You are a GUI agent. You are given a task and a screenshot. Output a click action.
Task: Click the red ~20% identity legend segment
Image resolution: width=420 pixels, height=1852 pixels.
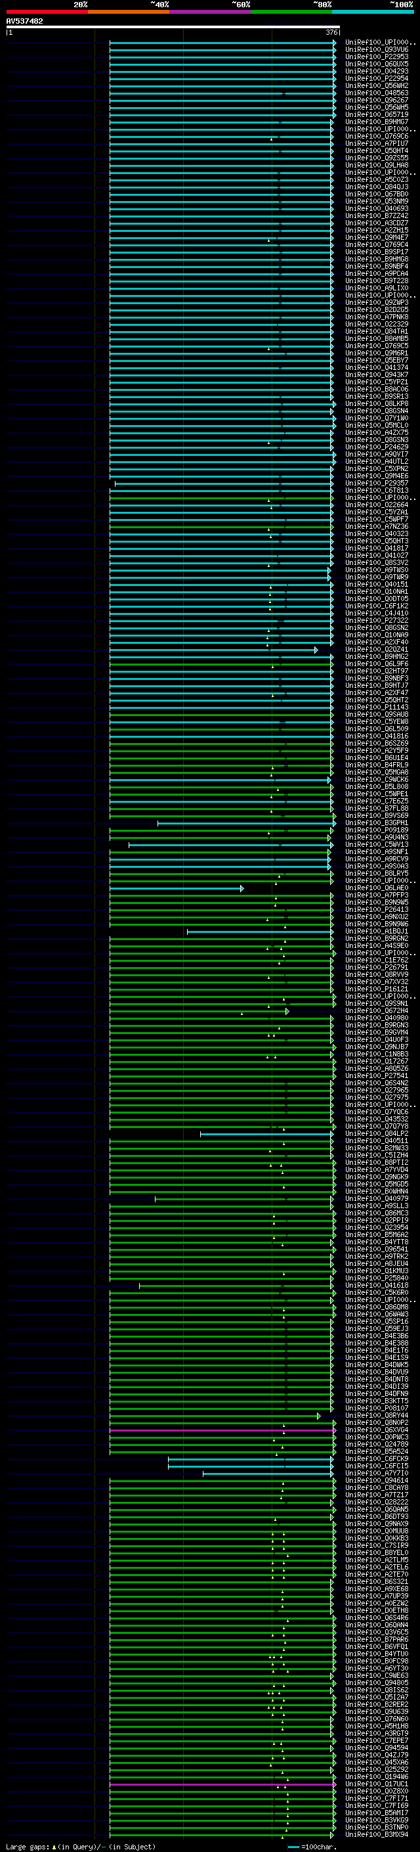point(47,12)
